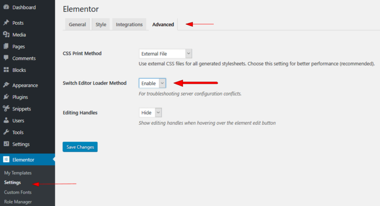Image resolution: width=380 pixels, height=206 pixels.
Task: Switch to the Style tab
Action: click(101, 25)
